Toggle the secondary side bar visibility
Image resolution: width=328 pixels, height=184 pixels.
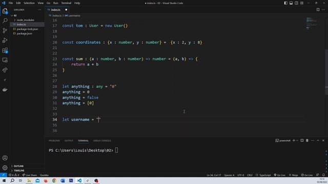pyautogui.click(x=296, y=3)
